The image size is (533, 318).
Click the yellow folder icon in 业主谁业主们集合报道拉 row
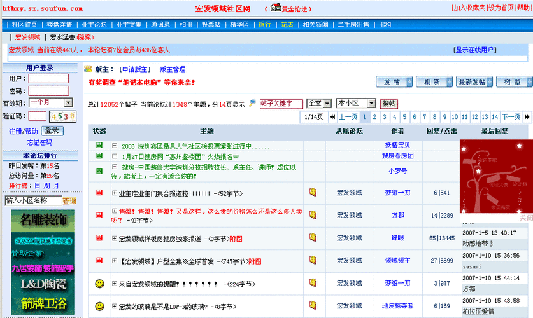[x=313, y=193]
